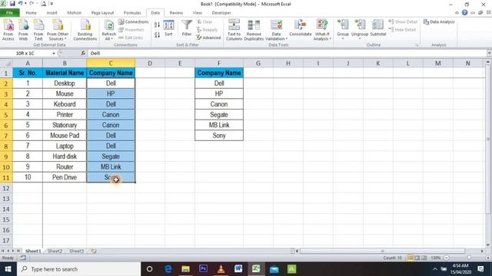The height and width of the screenshot is (276, 492).
Task: Click the zoom slider
Action: pos(469,258)
